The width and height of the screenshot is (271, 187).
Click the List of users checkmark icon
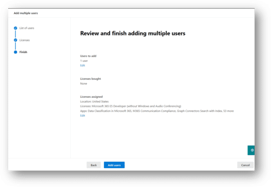pyautogui.click(x=15, y=28)
